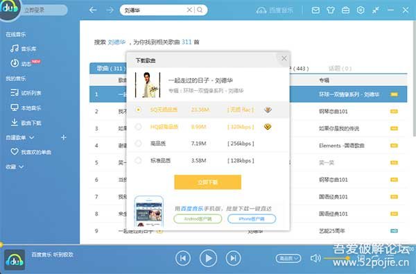Select song row number 6
Screen dimensions: 416x274
point(248,180)
